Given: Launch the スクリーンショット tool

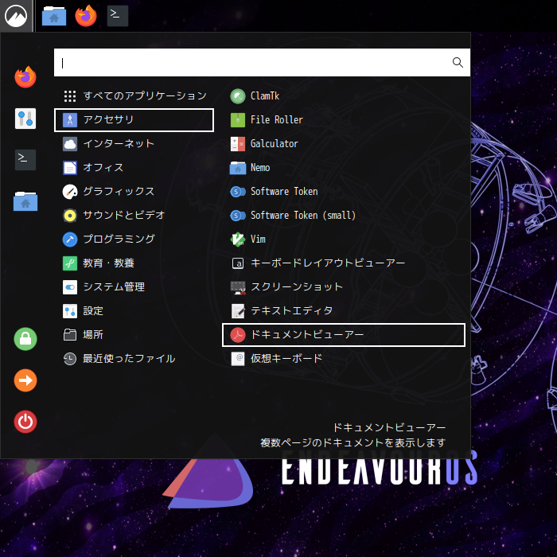Looking at the screenshot, I should (344, 286).
